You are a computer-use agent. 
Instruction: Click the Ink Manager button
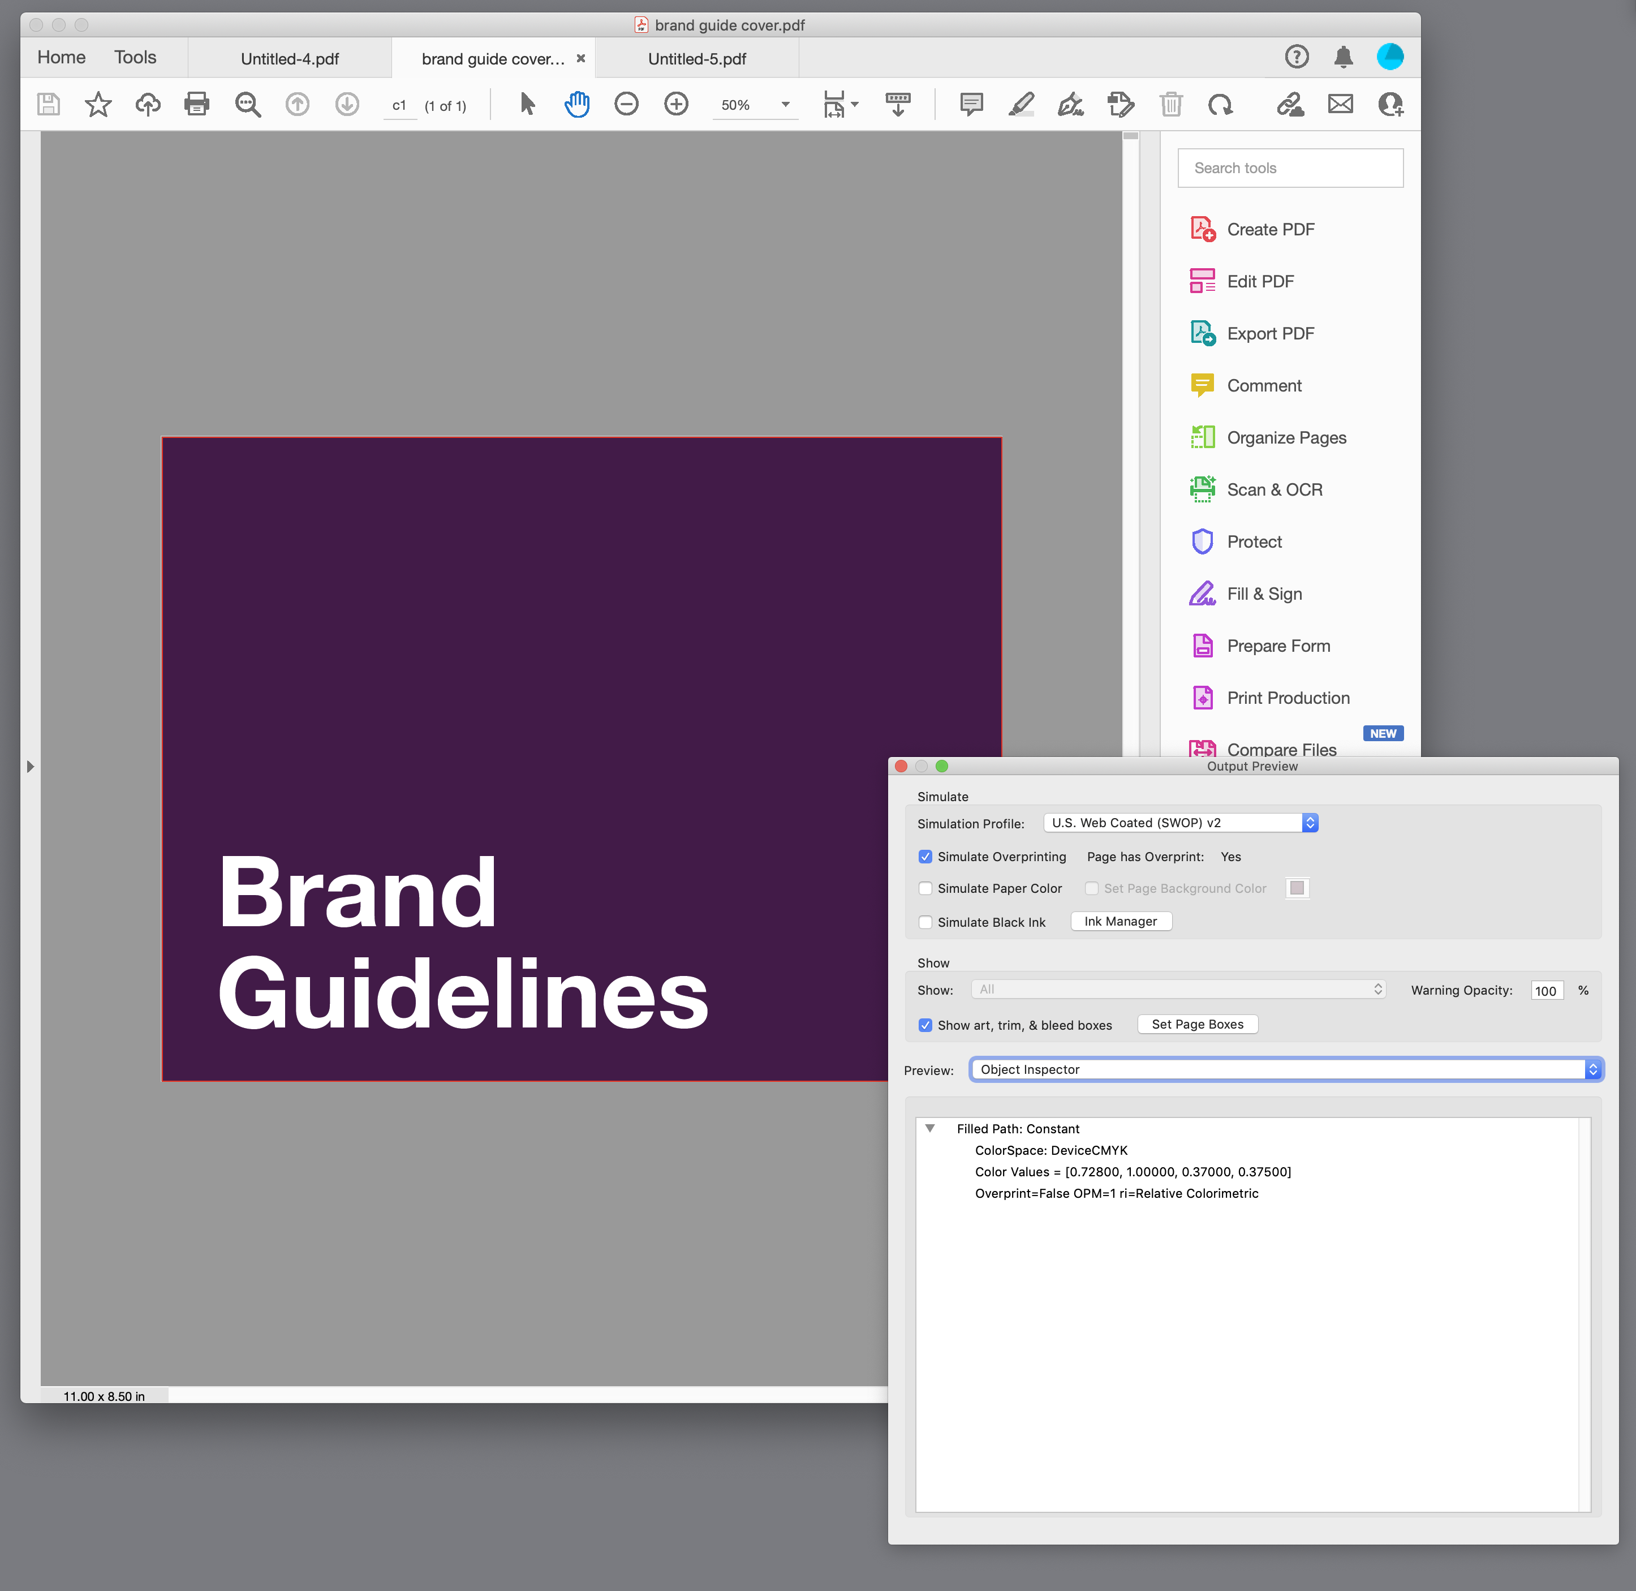[x=1119, y=921]
